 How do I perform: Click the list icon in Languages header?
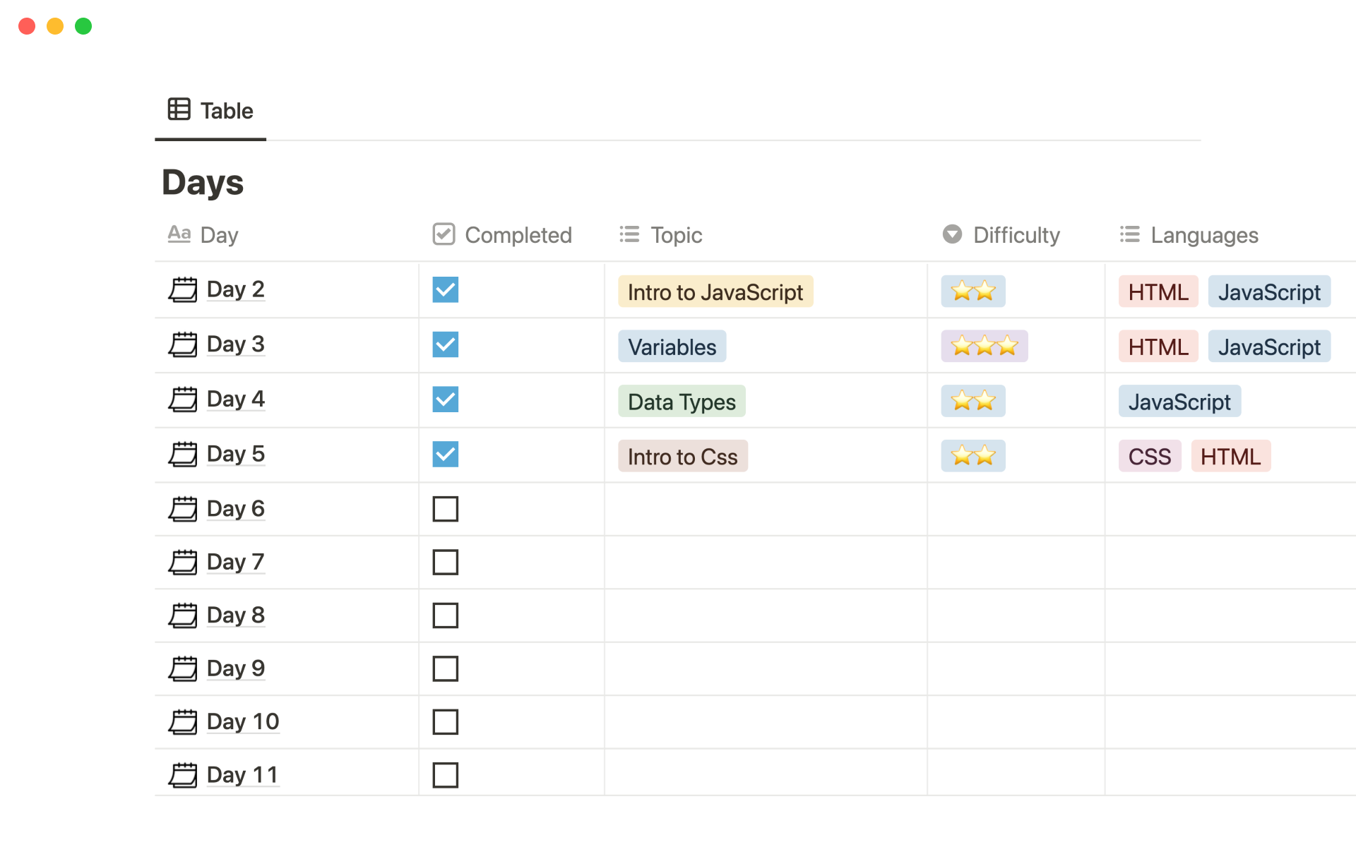(x=1129, y=234)
